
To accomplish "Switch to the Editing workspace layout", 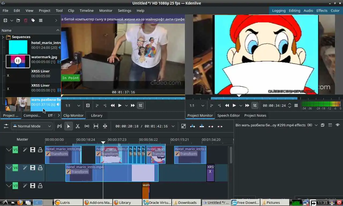I will coord(294,10).
